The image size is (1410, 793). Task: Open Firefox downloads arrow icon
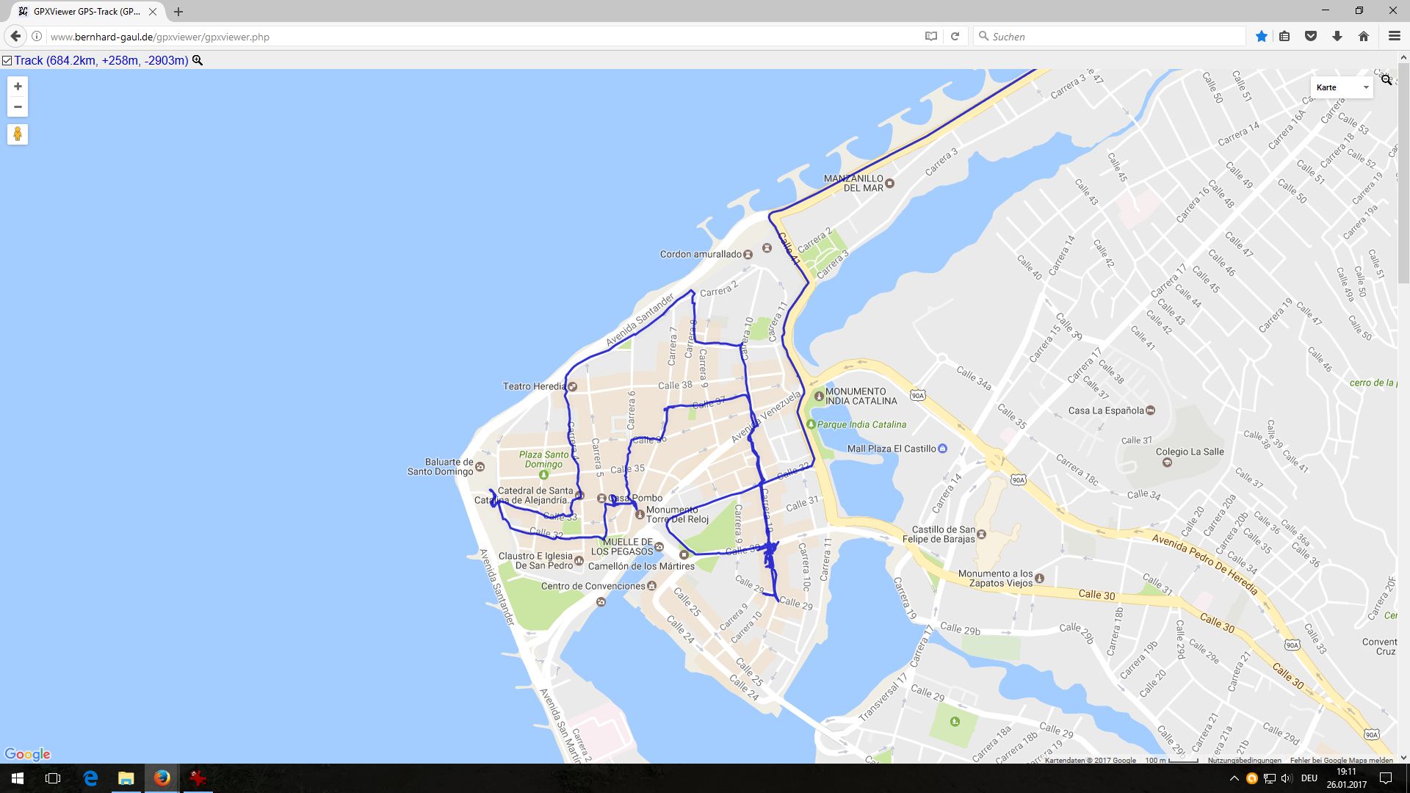(1337, 36)
